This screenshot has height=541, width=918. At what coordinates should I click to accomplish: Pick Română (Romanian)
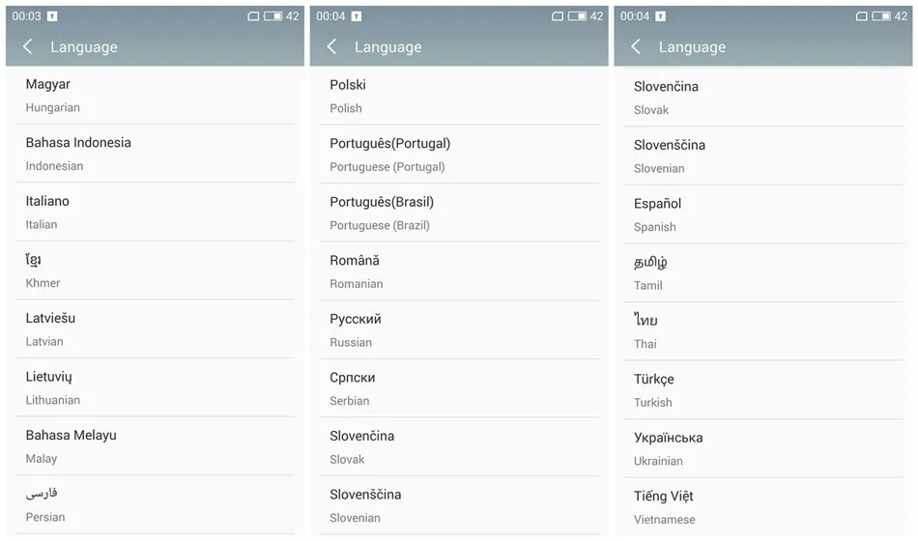pos(459,271)
